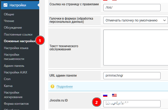The width and height of the screenshot is (168, 110).
Task: Open Админ панель settings
Action: point(14,66)
